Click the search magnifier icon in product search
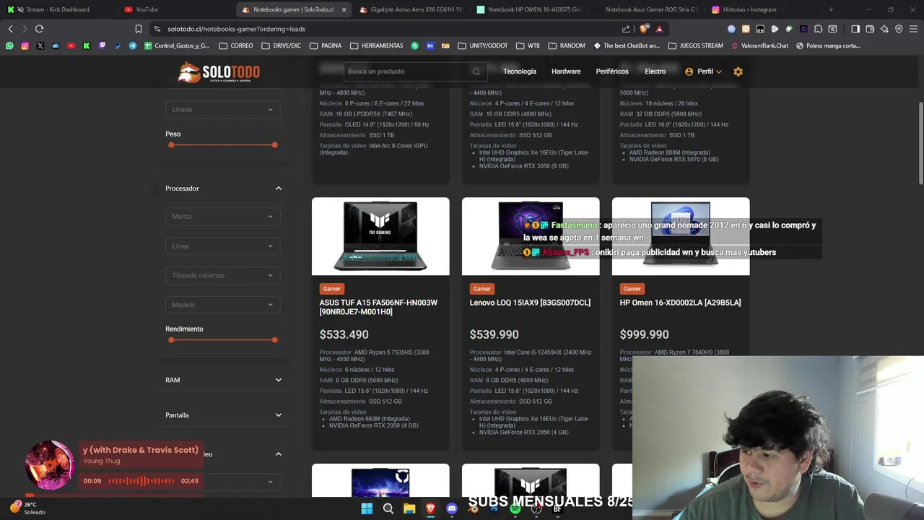 (x=476, y=71)
